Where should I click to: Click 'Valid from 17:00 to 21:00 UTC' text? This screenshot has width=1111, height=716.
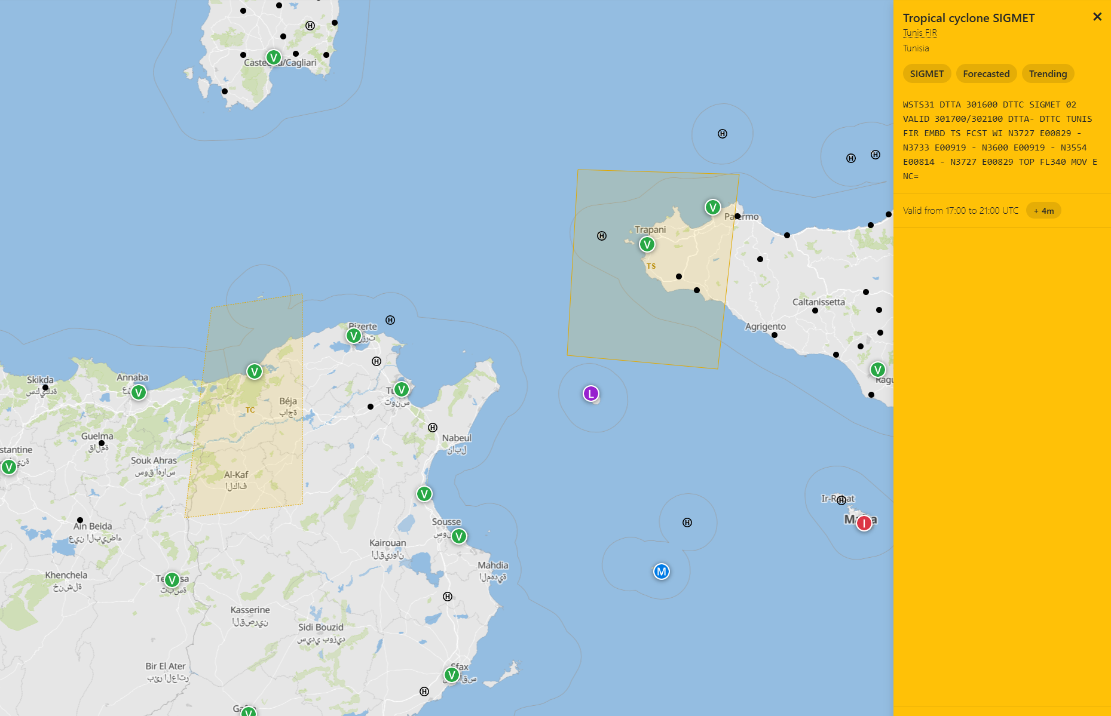tap(960, 211)
